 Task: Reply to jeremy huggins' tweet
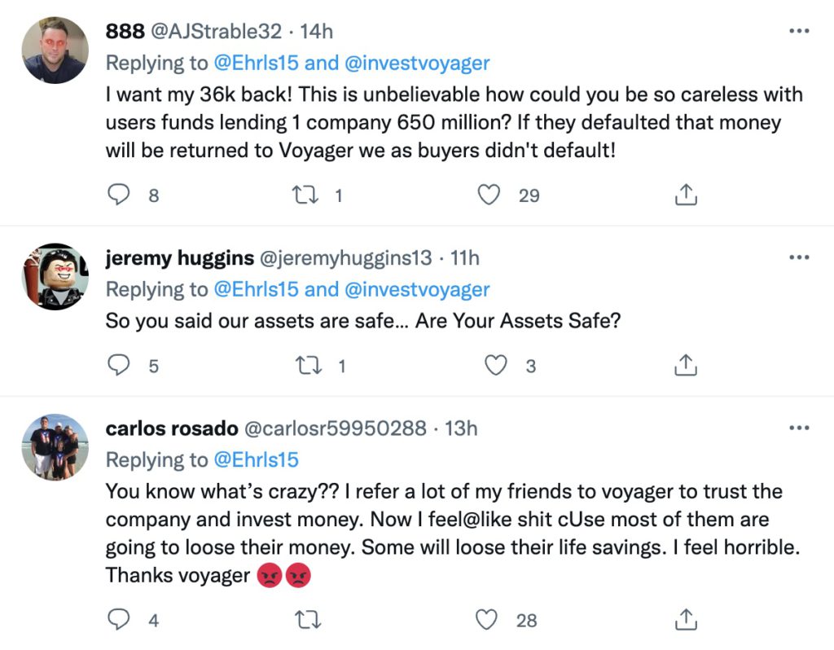120,366
